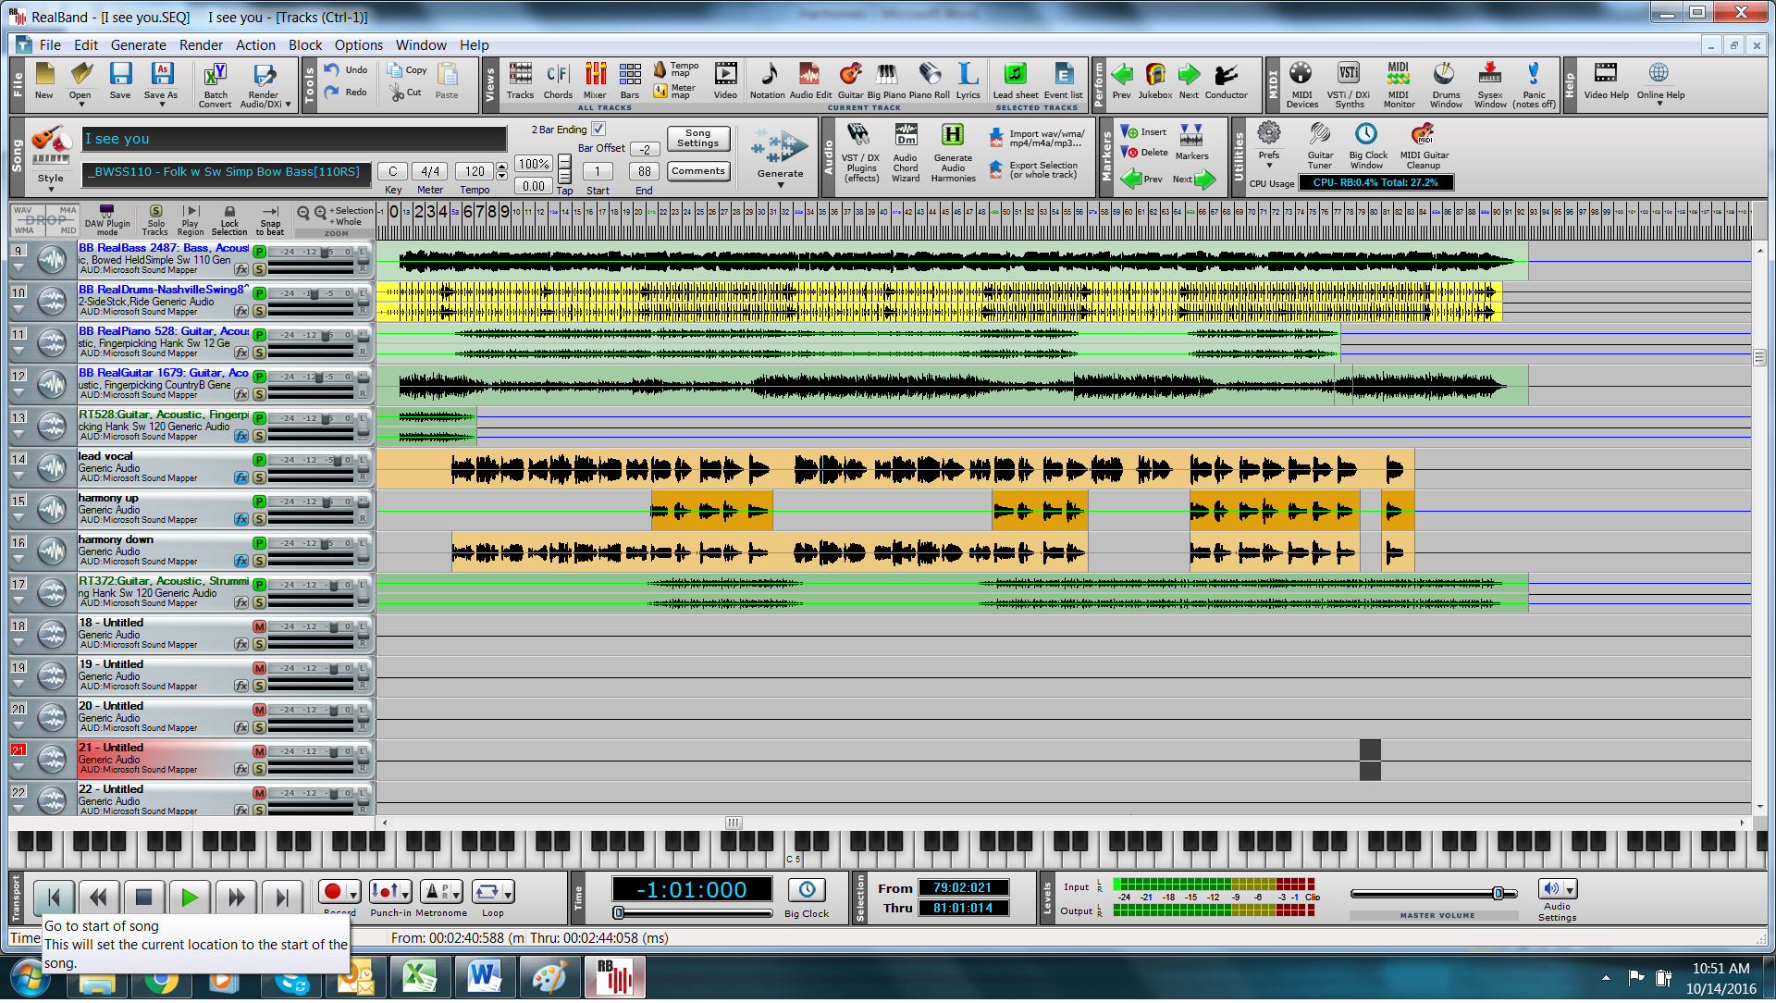Expand the track 9 RealBass dropdown arrow
This screenshot has width=1776, height=1003.
pos(18,269)
